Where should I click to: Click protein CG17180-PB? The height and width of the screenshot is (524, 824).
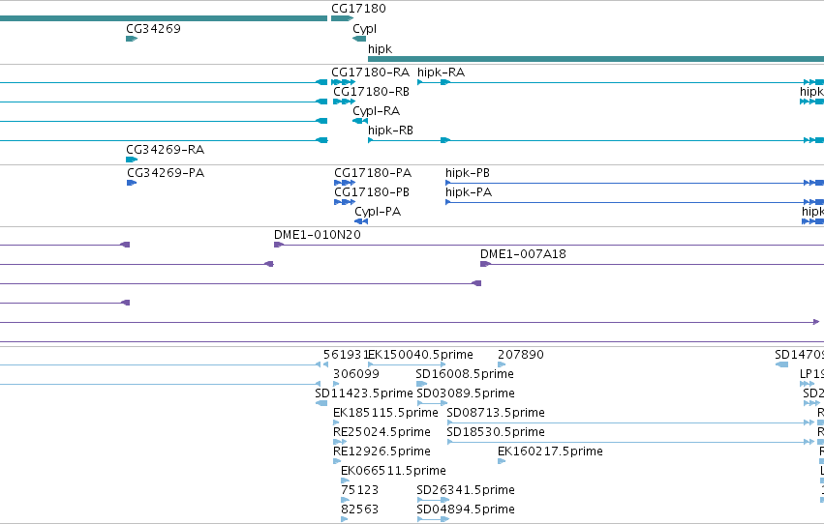pyautogui.click(x=345, y=202)
